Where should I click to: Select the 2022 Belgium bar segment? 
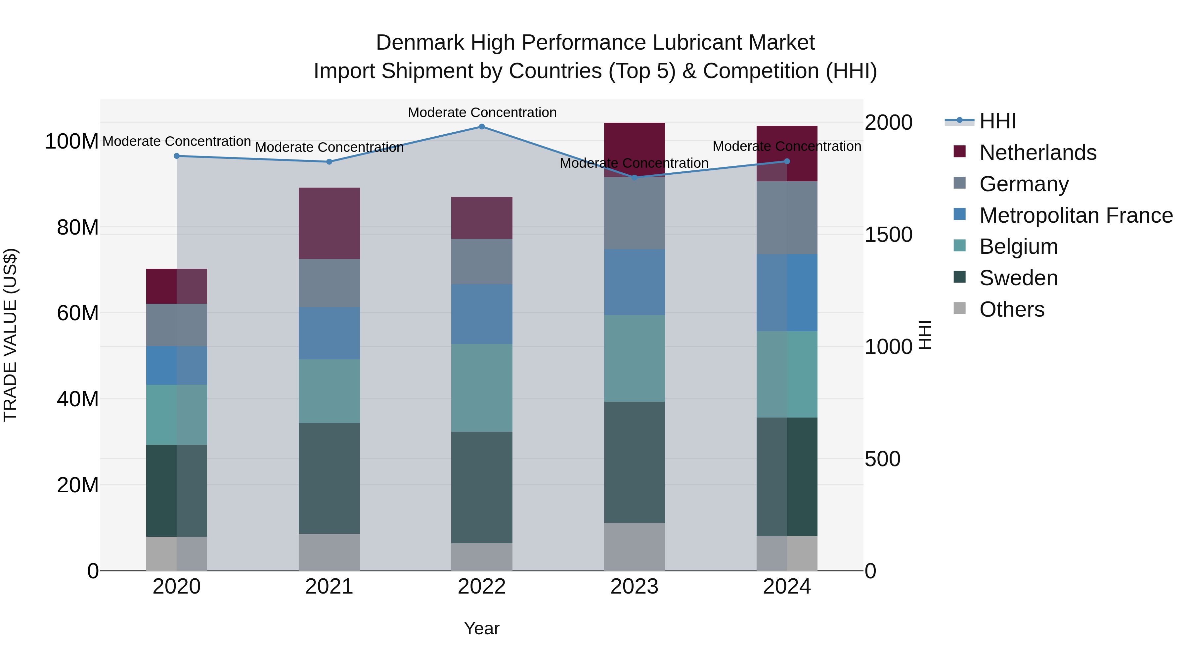[482, 388]
